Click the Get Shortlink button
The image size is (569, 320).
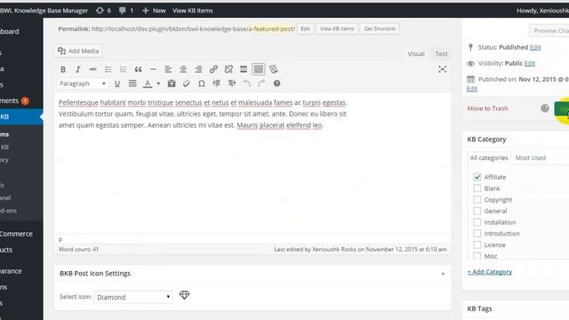pos(380,28)
